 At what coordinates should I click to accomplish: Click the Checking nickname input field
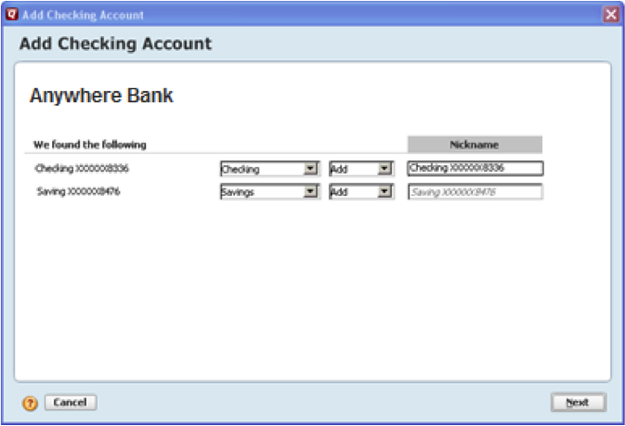475,168
